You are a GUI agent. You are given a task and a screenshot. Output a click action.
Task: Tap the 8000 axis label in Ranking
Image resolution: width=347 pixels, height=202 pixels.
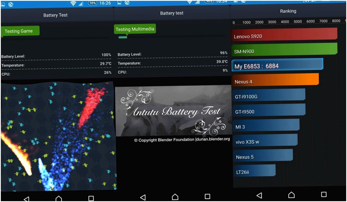coord(336,21)
